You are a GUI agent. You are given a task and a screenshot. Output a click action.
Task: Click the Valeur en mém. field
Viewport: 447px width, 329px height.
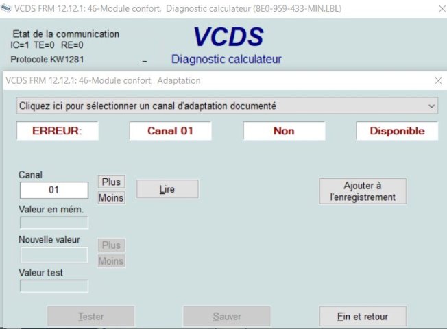[x=54, y=223]
